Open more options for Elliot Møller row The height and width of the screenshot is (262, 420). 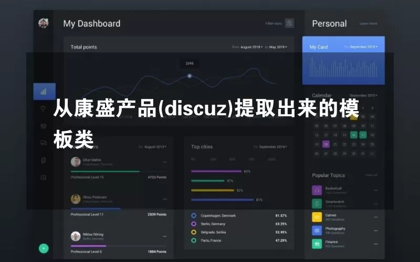[165, 162]
